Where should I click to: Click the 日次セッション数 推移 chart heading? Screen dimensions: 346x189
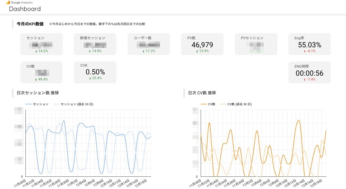(x=38, y=93)
